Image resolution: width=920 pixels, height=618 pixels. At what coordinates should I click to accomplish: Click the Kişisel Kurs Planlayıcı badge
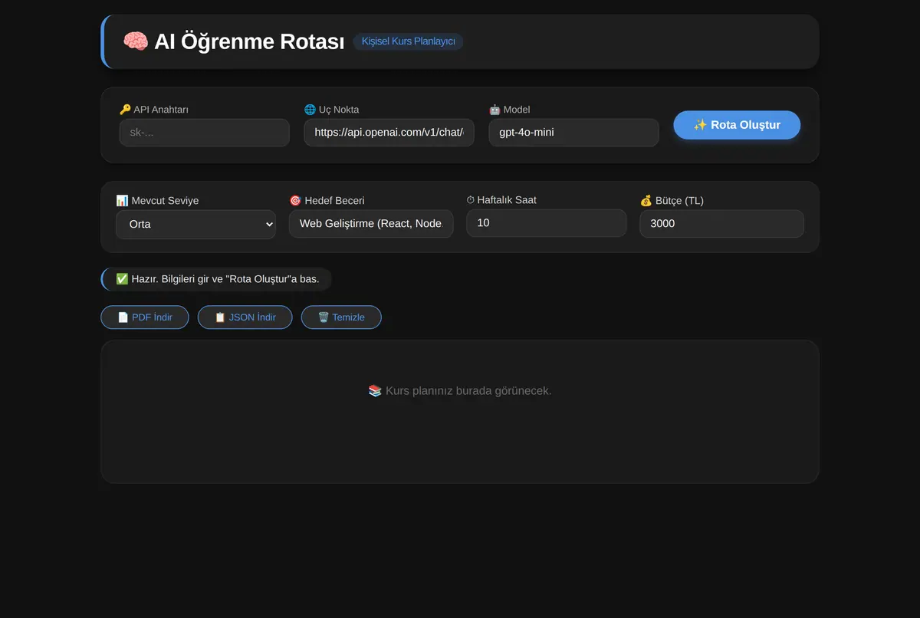tap(408, 41)
